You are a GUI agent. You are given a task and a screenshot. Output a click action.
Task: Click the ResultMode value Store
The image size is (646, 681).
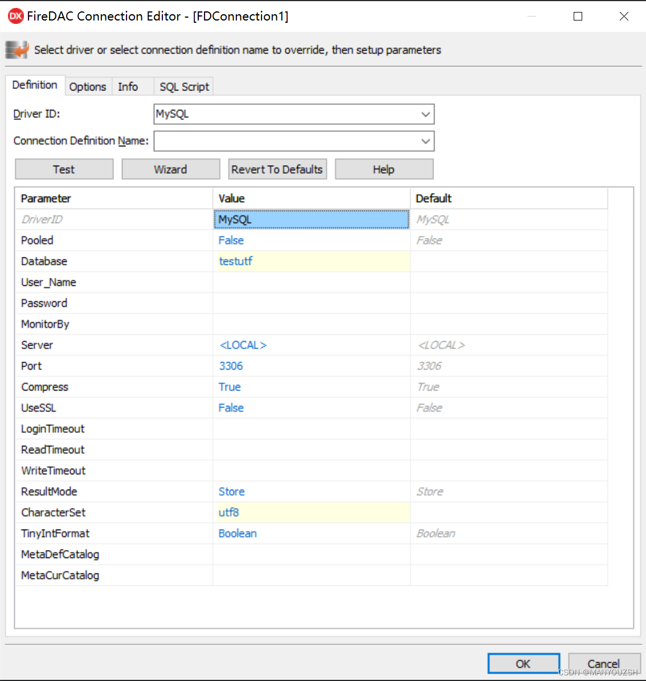312,491
